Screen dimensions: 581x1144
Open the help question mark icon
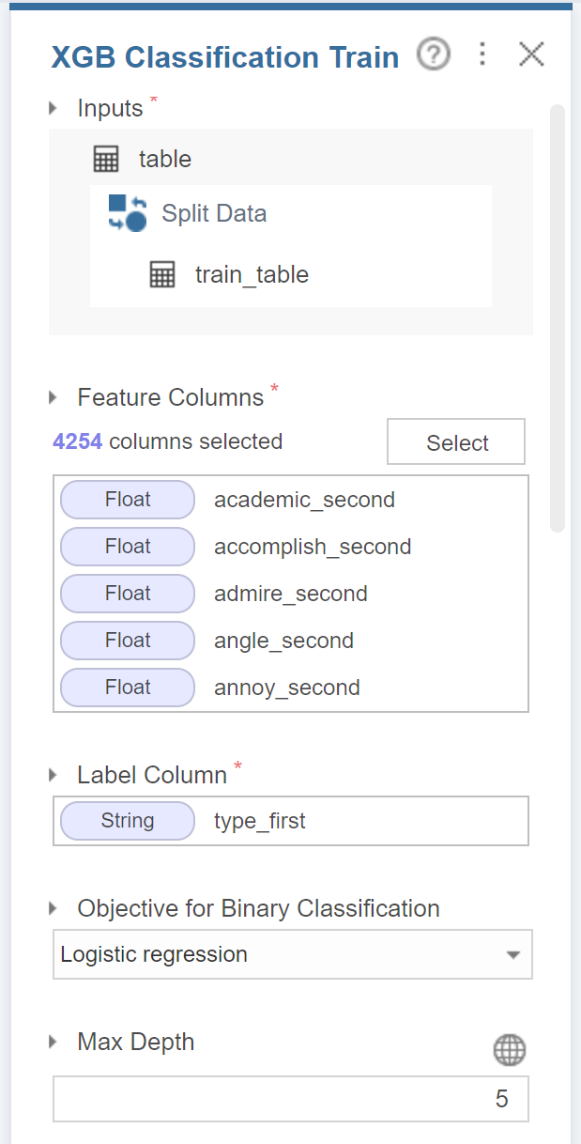coord(433,55)
